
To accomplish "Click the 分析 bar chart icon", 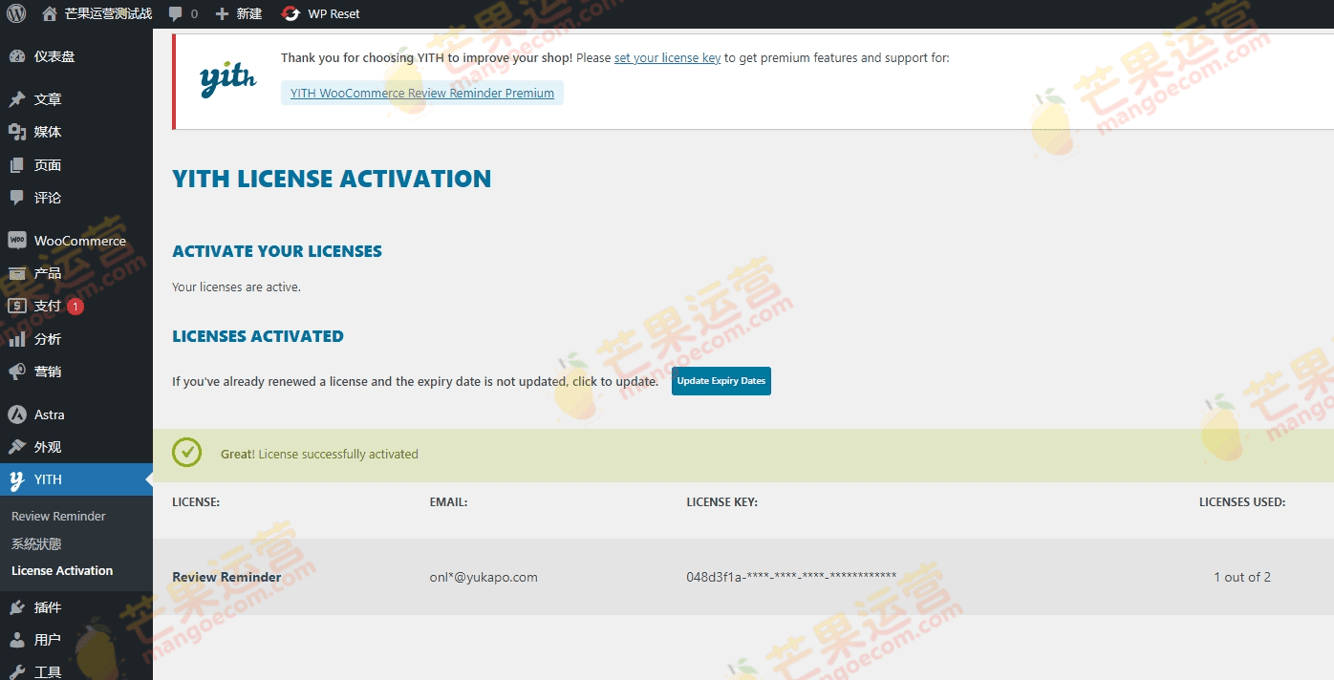I will pos(17,339).
